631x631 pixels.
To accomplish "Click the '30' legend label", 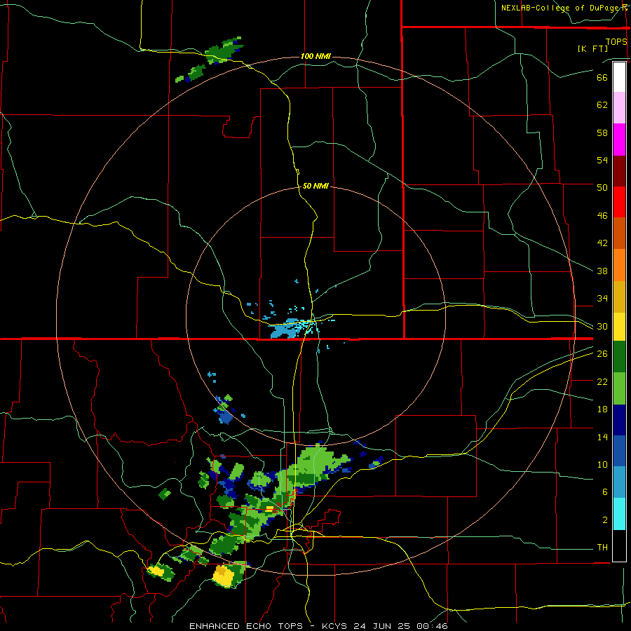I will pos(602,326).
